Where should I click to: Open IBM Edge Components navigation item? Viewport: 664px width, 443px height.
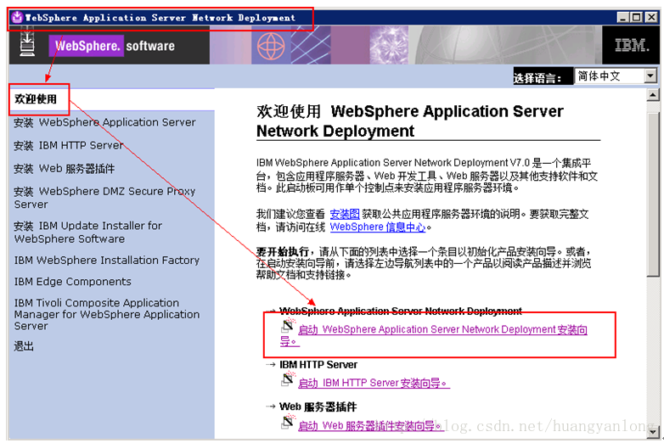pyautogui.click(x=72, y=282)
